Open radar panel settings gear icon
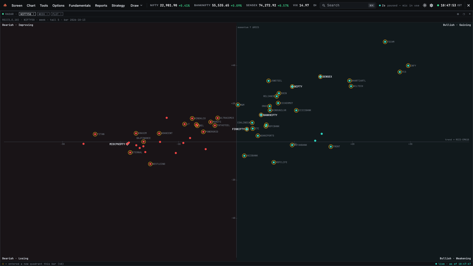473x266 pixels. tap(458, 14)
